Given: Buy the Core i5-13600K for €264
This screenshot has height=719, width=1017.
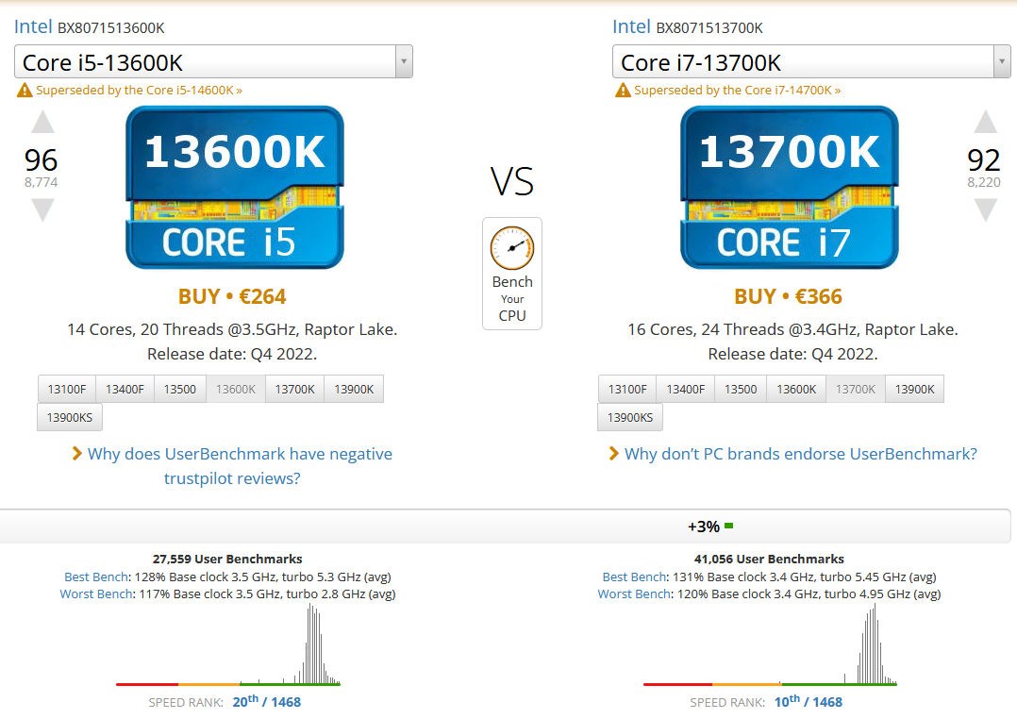Looking at the screenshot, I should pyautogui.click(x=232, y=296).
